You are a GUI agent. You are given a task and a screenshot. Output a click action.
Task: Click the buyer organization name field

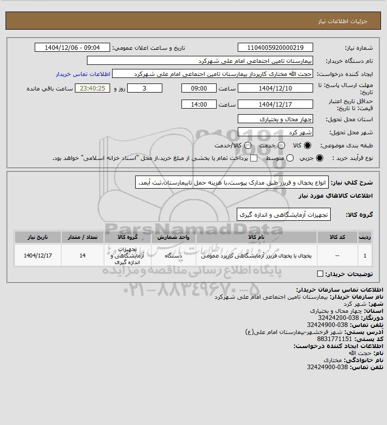coord(200,61)
